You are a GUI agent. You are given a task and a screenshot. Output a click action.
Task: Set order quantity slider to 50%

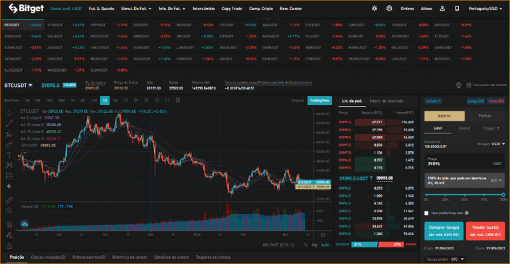point(465,194)
